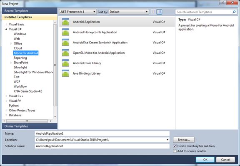Select the Web tree item
The width and height of the screenshot is (240, 166).
[x=17, y=39]
